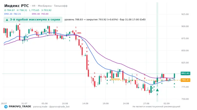
Task: Click the orange 788.83 level label
Action: [x=185, y=80]
